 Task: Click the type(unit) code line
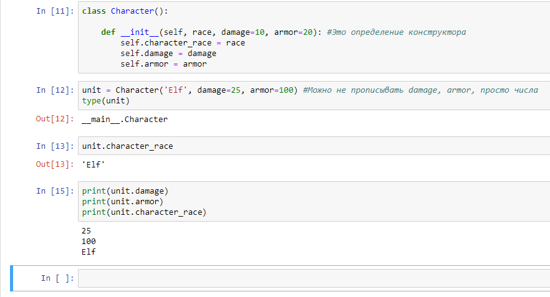105,101
